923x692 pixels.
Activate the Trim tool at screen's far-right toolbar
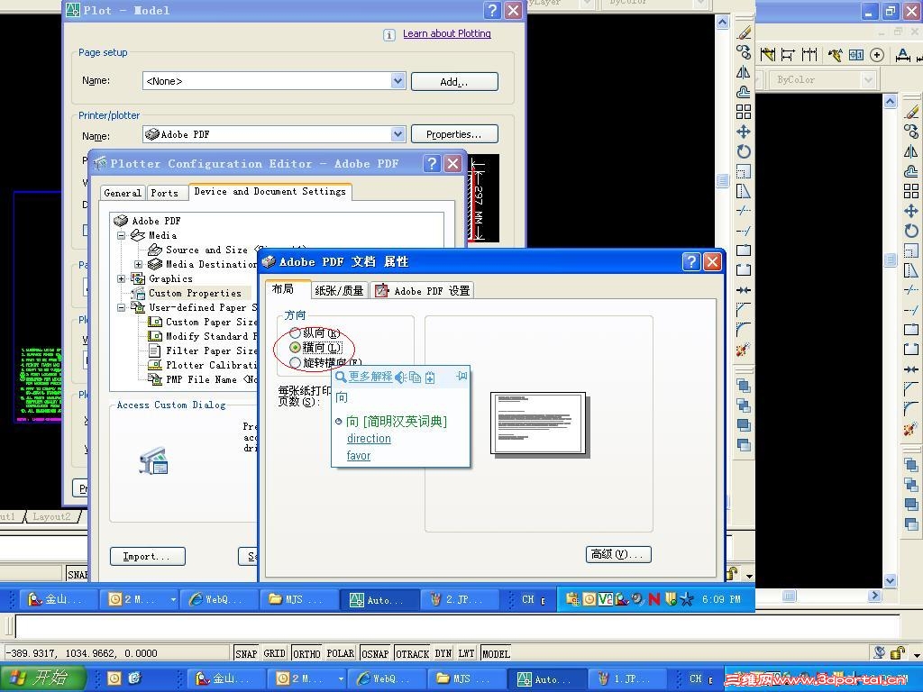coord(911,289)
